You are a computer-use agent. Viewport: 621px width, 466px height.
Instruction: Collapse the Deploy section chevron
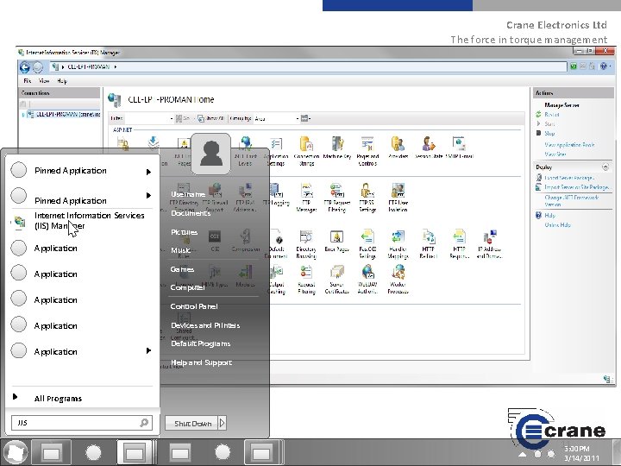605,167
